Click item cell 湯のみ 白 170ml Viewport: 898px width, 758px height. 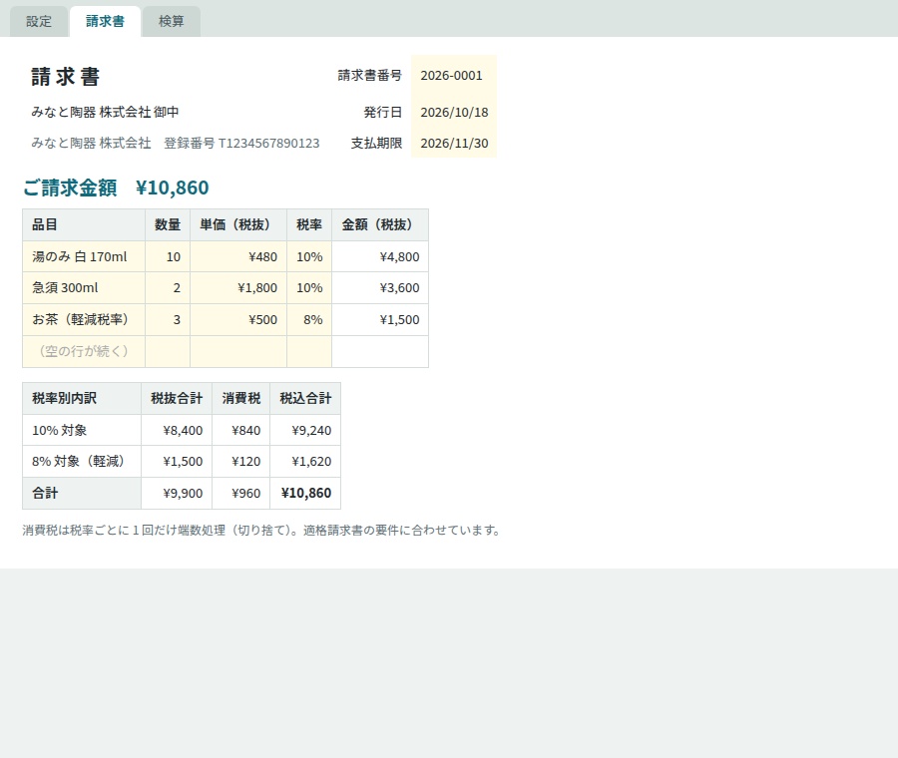coord(84,256)
